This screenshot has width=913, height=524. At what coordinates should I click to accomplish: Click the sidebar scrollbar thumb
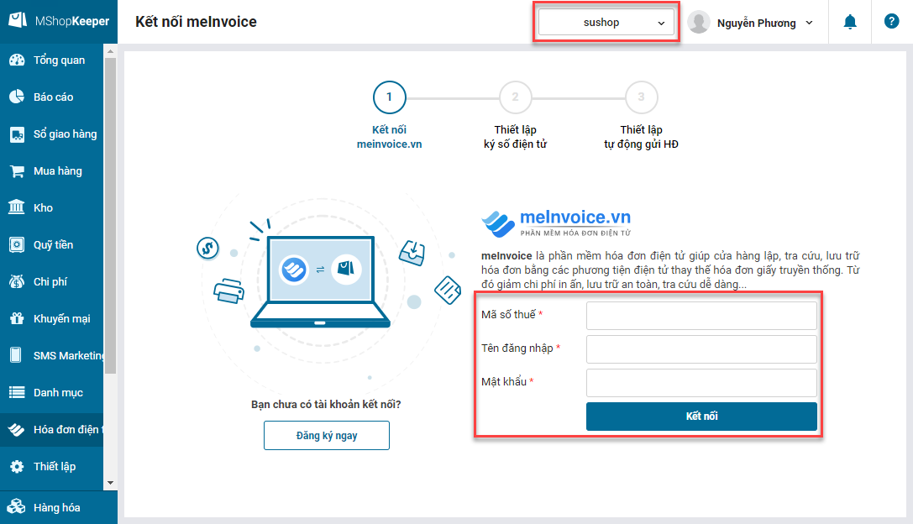click(x=110, y=216)
